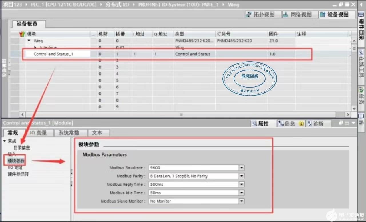Screen dimensions: 366x222
Task: Open the Modbus Slave Monitor dropdown arrow
Action: (242, 201)
